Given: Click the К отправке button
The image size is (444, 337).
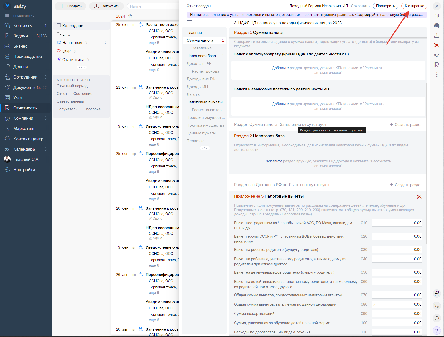Looking at the screenshot, I should [x=414, y=6].
